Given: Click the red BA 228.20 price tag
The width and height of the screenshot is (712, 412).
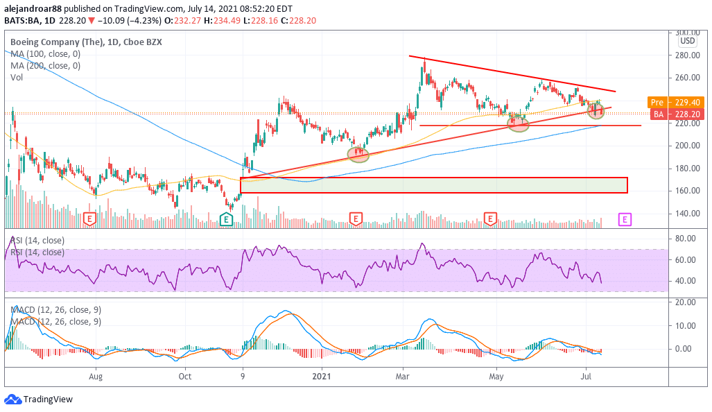Looking at the screenshot, I should (x=676, y=114).
